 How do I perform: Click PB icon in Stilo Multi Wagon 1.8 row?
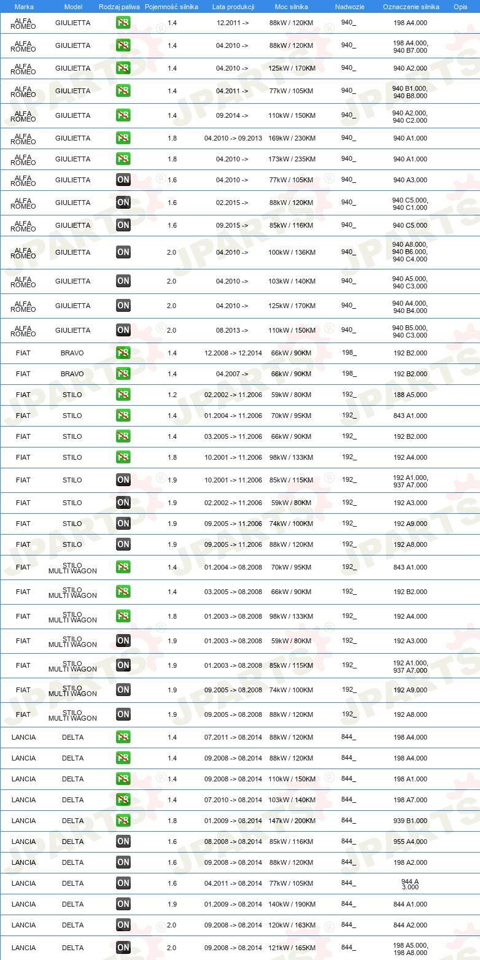click(x=123, y=616)
